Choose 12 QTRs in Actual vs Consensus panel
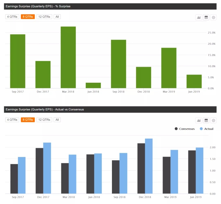This screenshot has width=221, height=204. point(44,120)
